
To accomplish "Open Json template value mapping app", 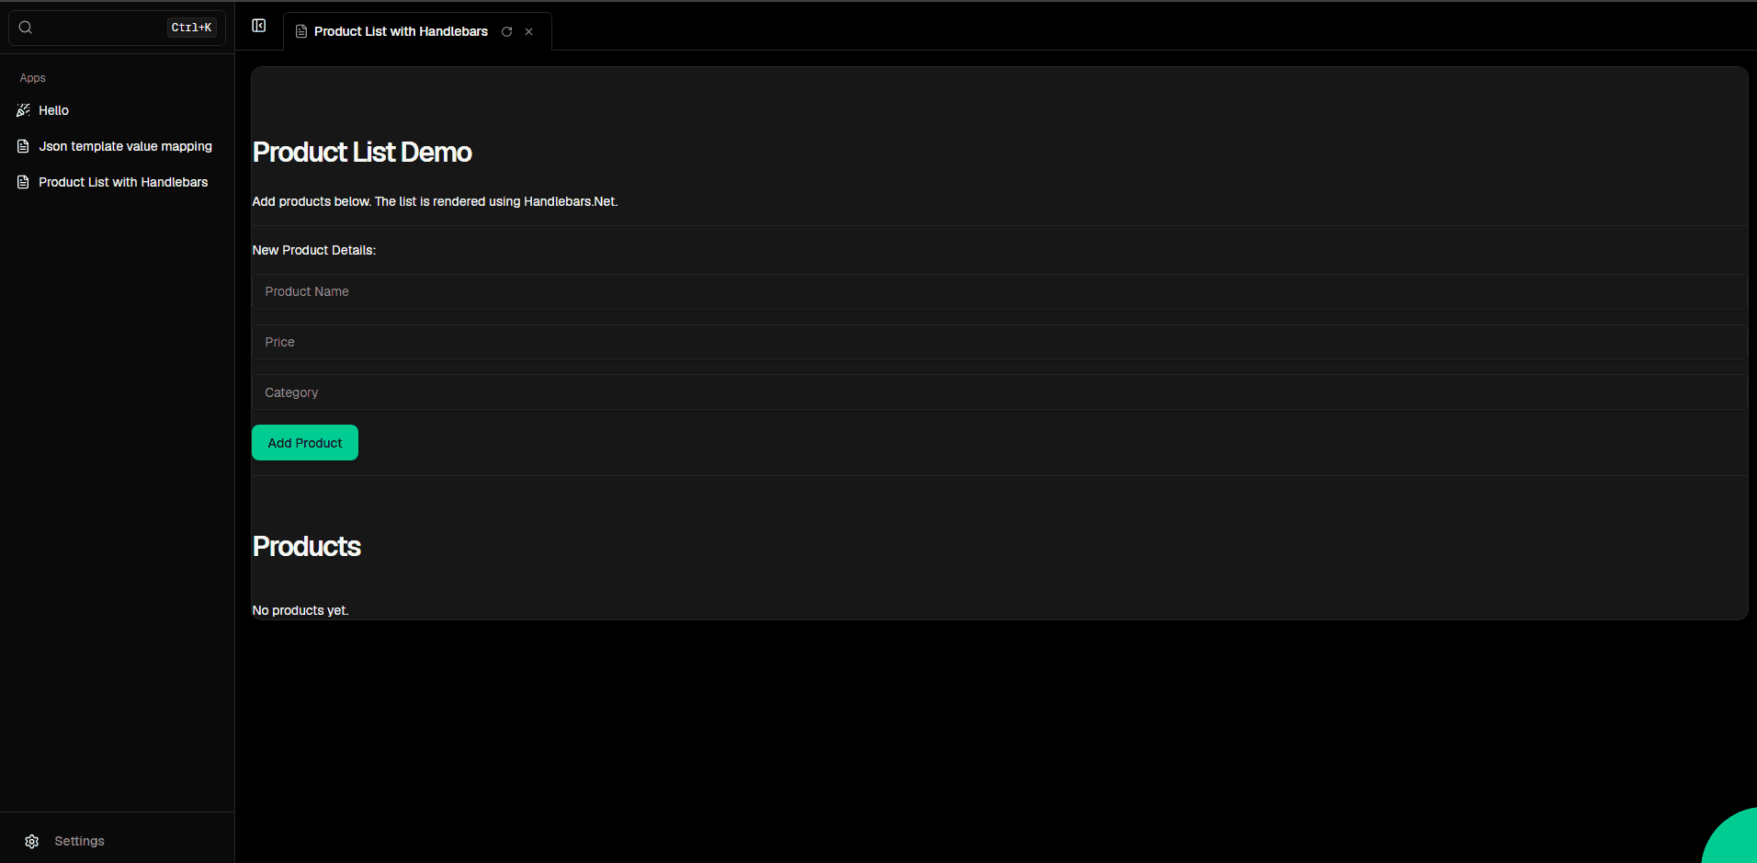I will coord(125,146).
